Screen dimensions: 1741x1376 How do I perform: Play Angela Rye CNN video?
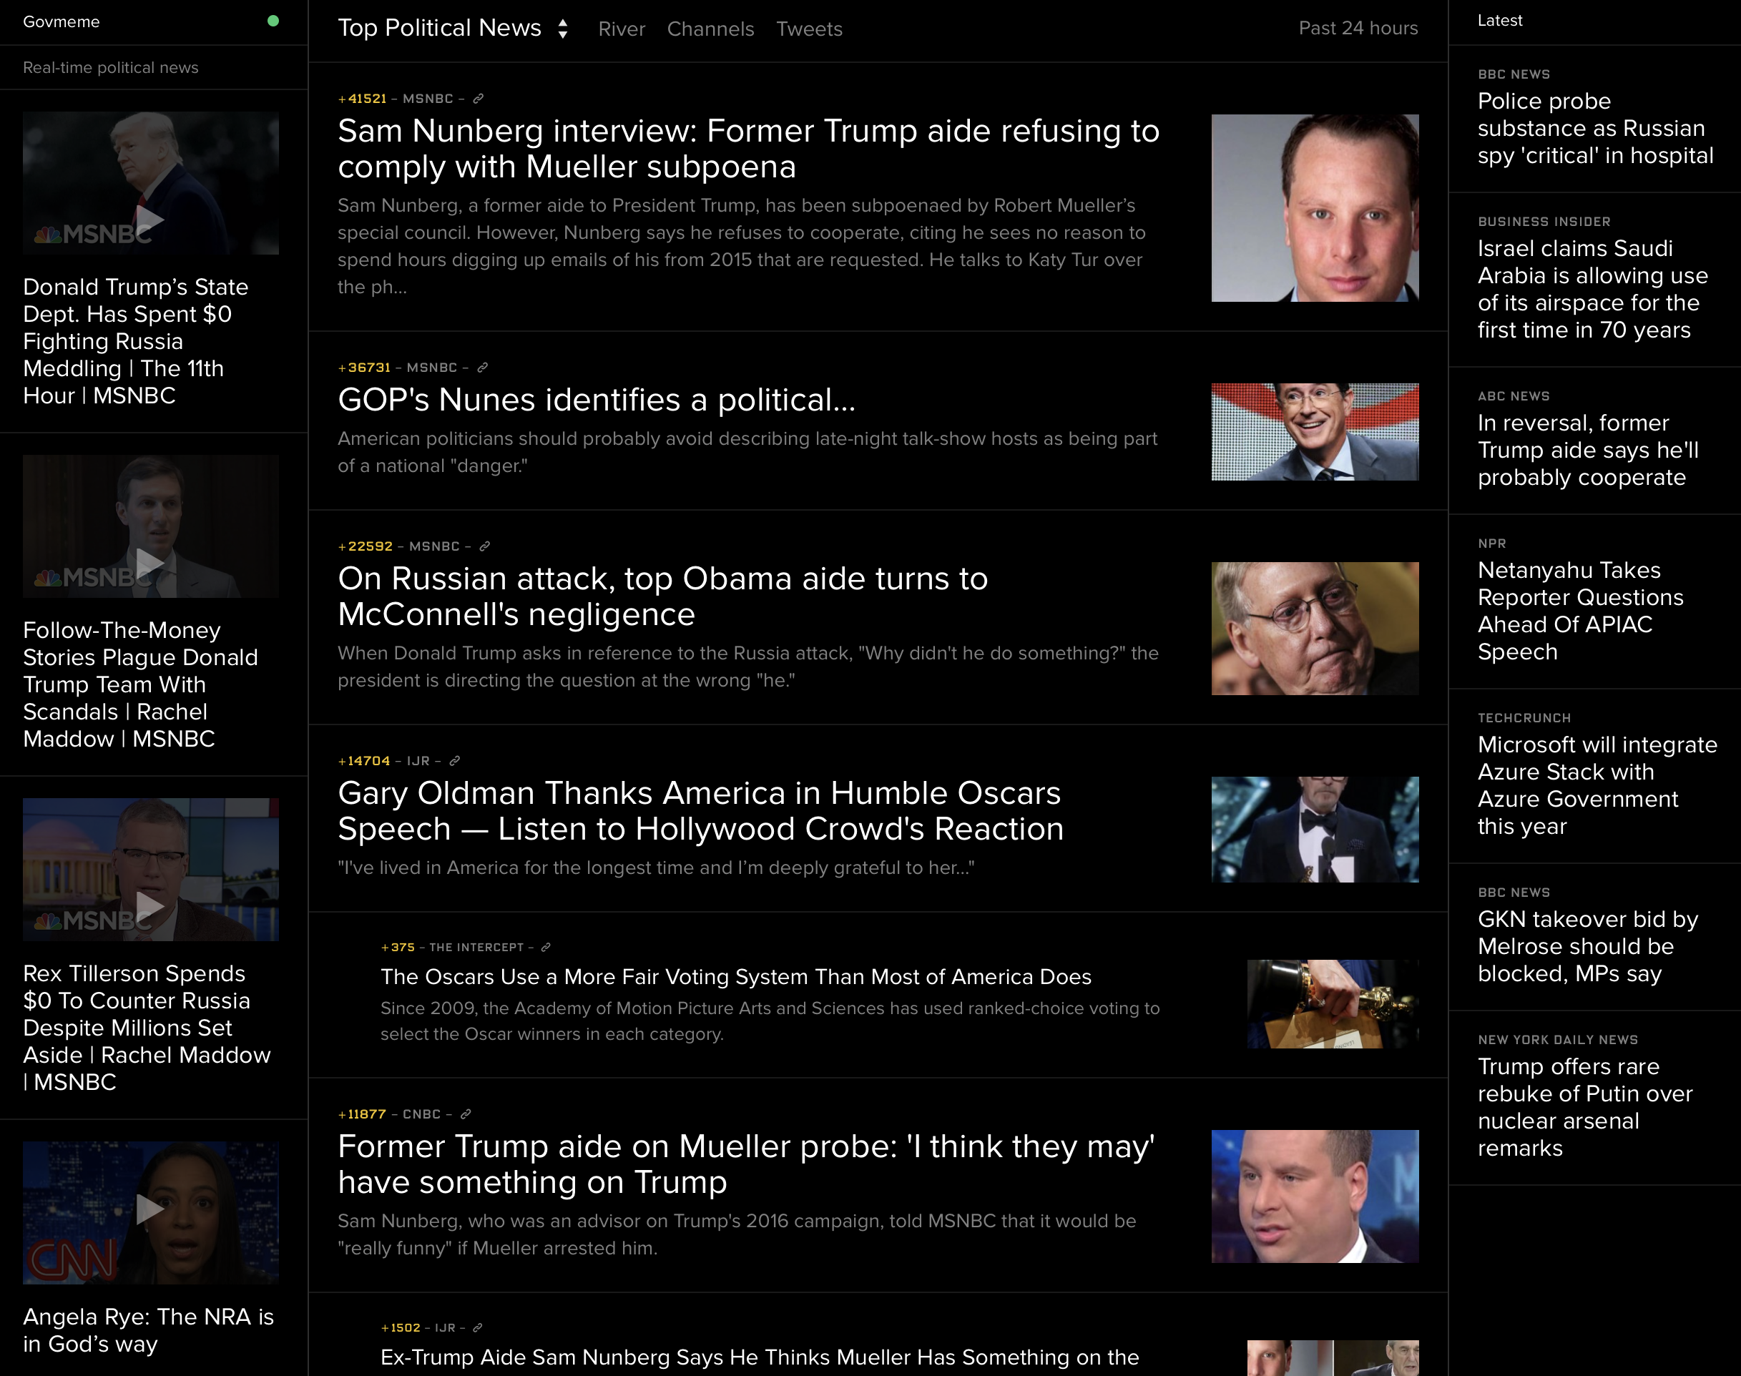[149, 1209]
